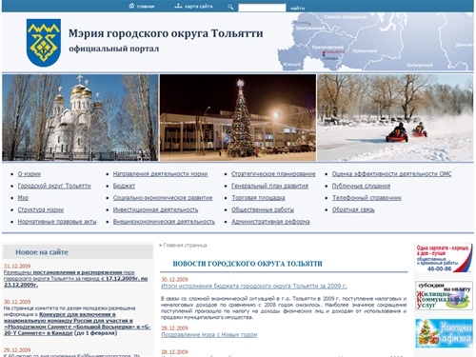Image resolution: width=476 pixels, height=357 pixels.
Task: Open 'Направления деятельности мэрии' link
Action: point(160,174)
